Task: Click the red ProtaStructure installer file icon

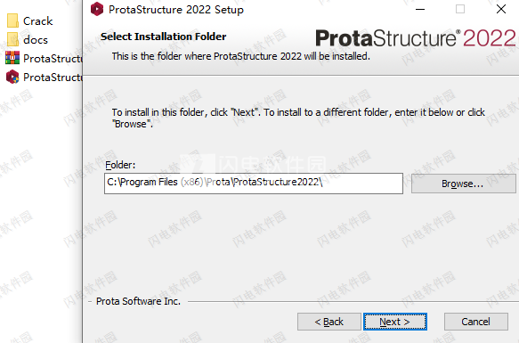Action: click(12, 77)
